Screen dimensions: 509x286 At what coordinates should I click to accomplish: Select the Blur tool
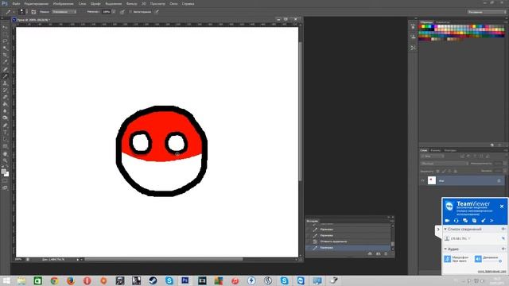(x=5, y=111)
